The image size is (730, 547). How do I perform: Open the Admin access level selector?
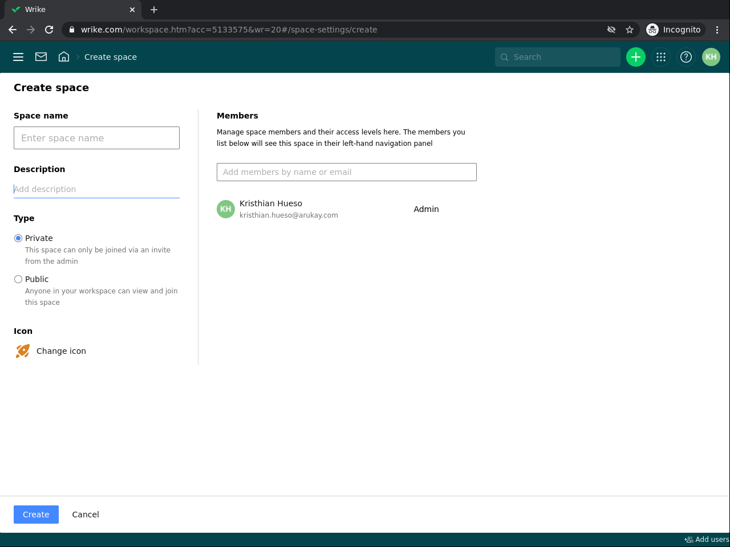point(426,209)
